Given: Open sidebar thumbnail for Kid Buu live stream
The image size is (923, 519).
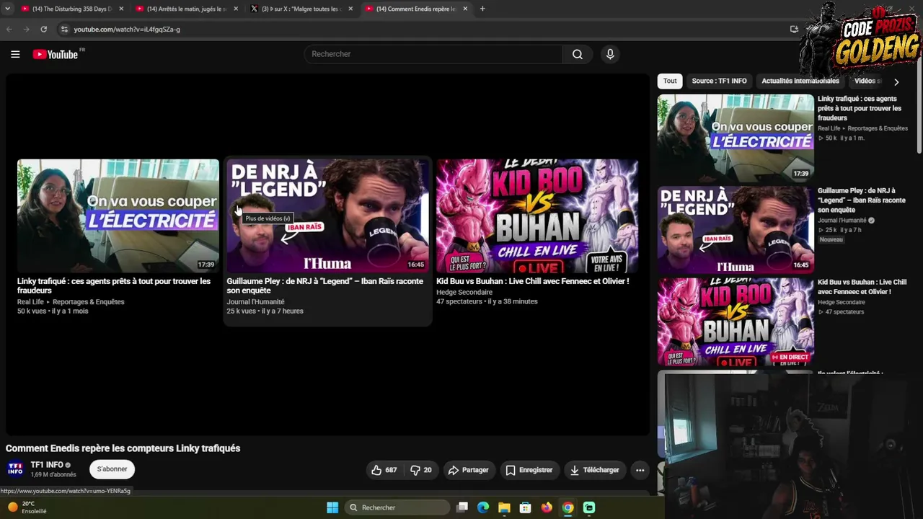Looking at the screenshot, I should point(736,322).
